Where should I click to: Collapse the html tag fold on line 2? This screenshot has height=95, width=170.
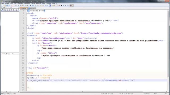pos(27,13)
